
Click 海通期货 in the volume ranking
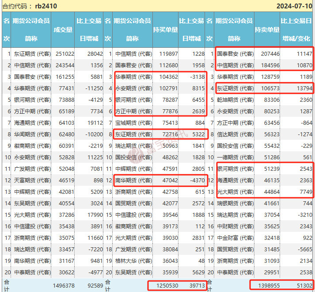click(x=32, y=123)
